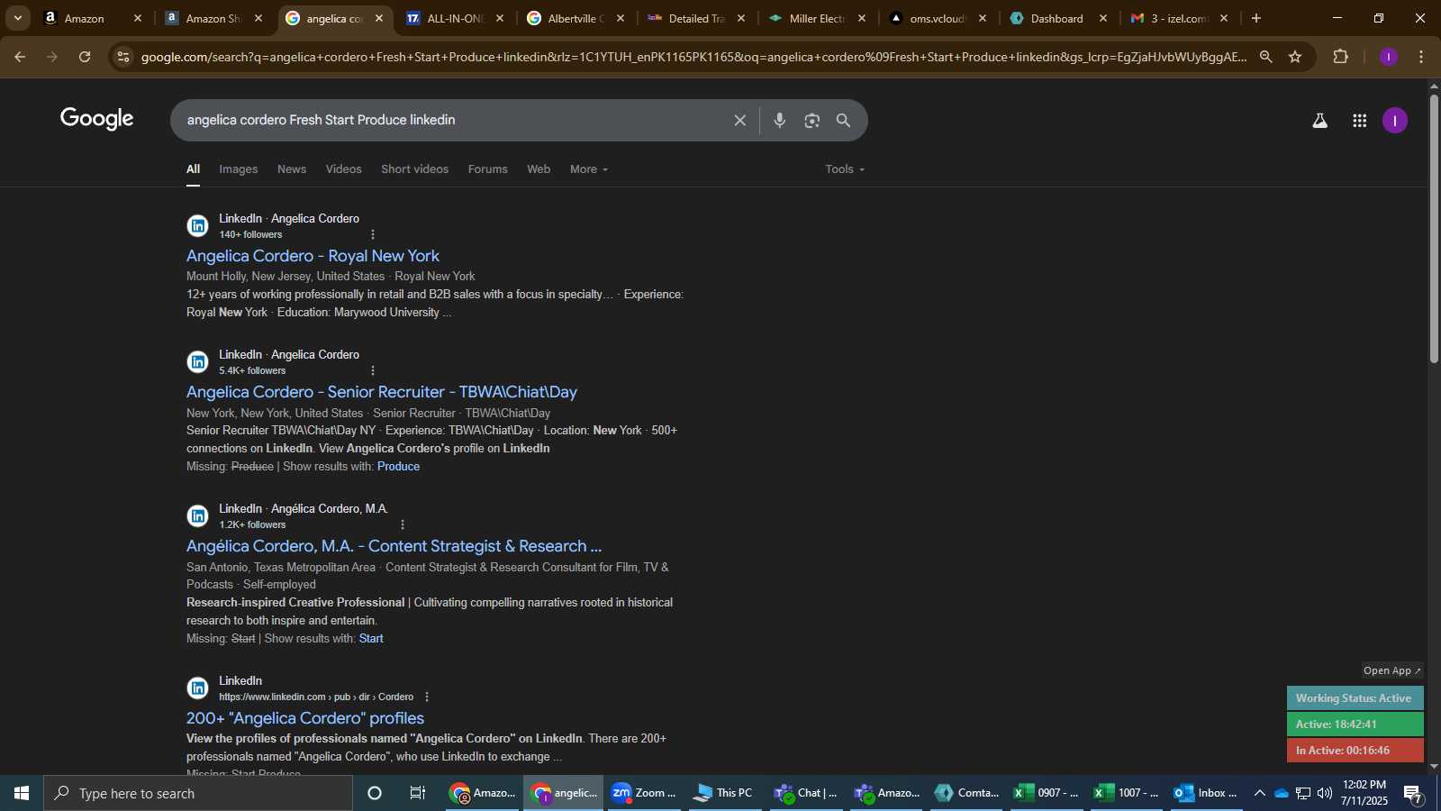Image resolution: width=1441 pixels, height=811 pixels.
Task: Open Chrome profile avatar in toolbar
Action: coord(1388,57)
